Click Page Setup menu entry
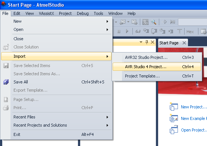The image size is (207, 146). coord(56,99)
